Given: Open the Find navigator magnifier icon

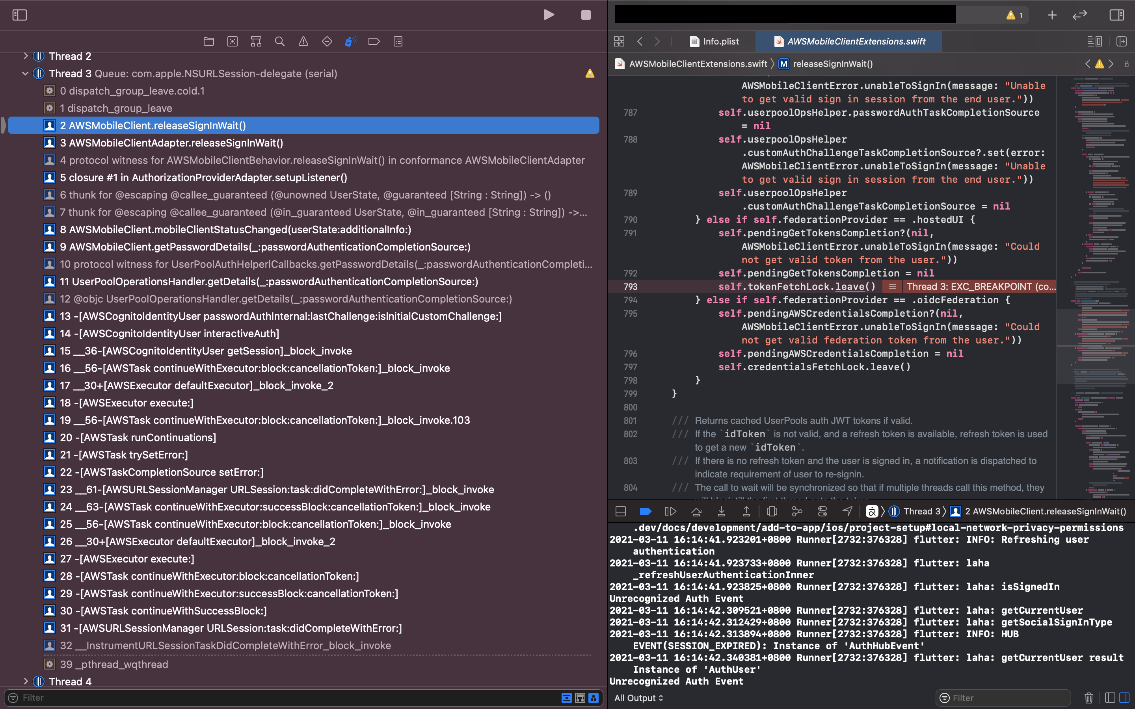Looking at the screenshot, I should click(279, 42).
